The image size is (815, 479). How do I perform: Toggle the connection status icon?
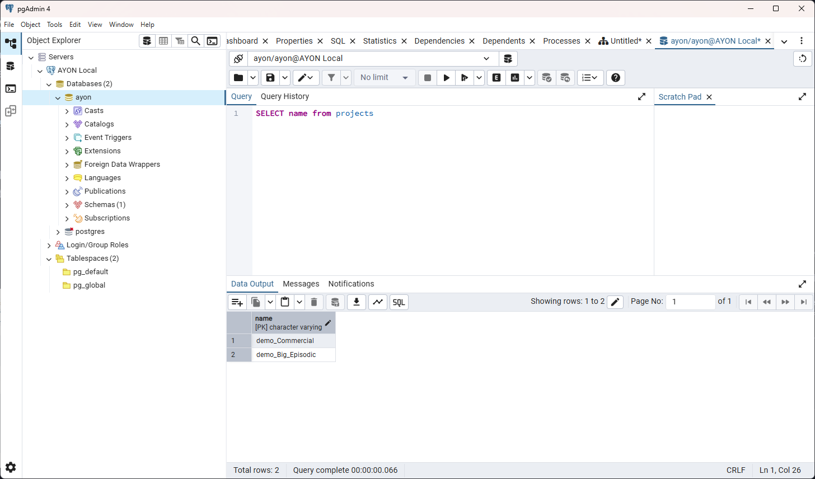click(x=238, y=59)
